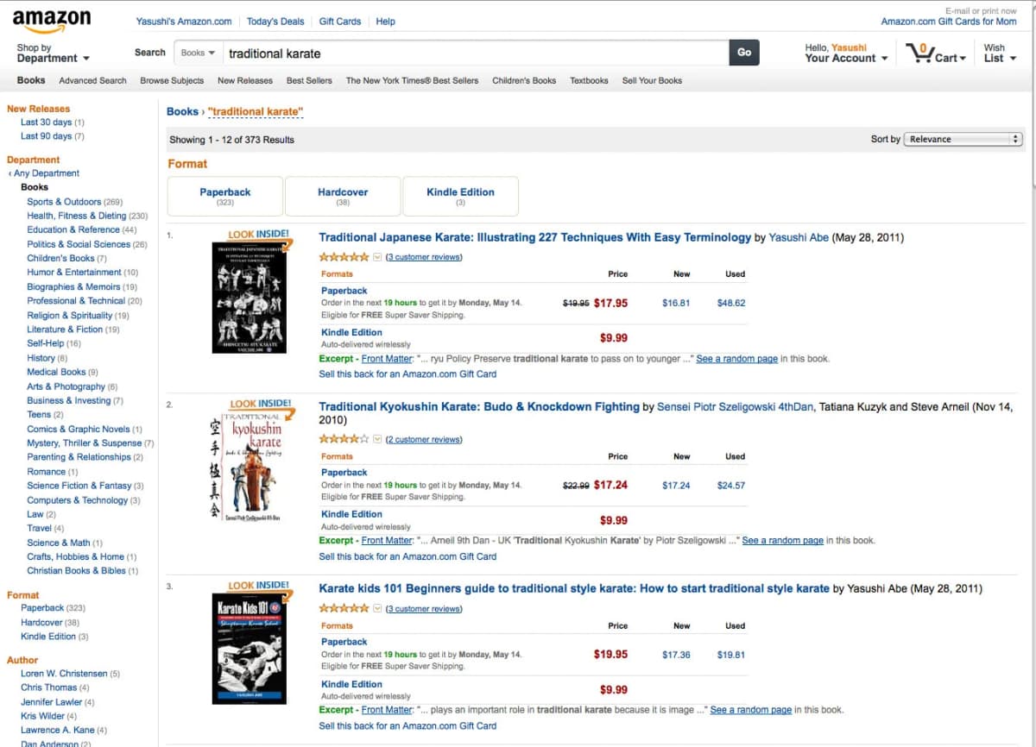
Task: Open the Books search category dropdown
Action: 198,53
